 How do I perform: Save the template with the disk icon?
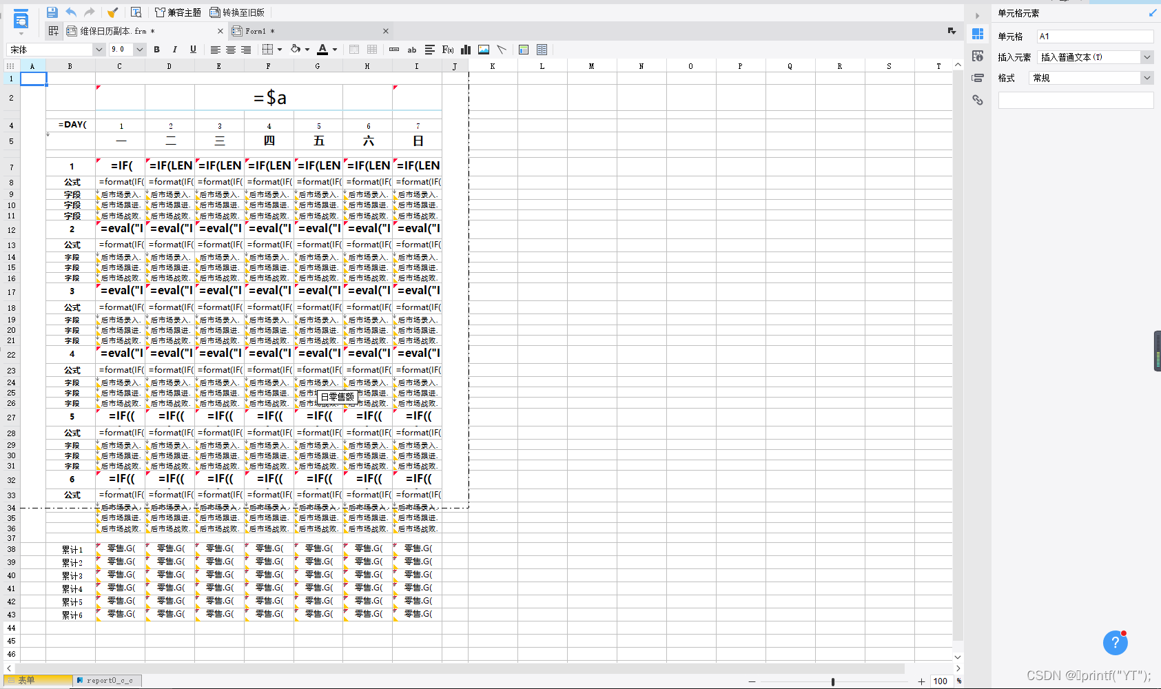click(x=52, y=12)
